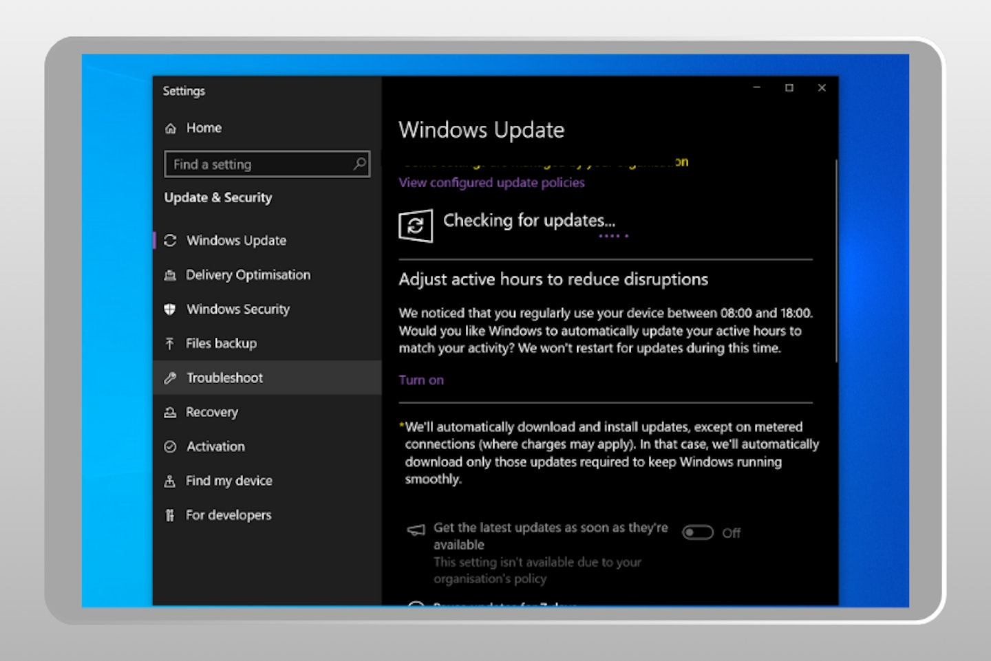Screen dimensions: 991x661
Task: Open Files backup section
Action: click(x=267, y=343)
